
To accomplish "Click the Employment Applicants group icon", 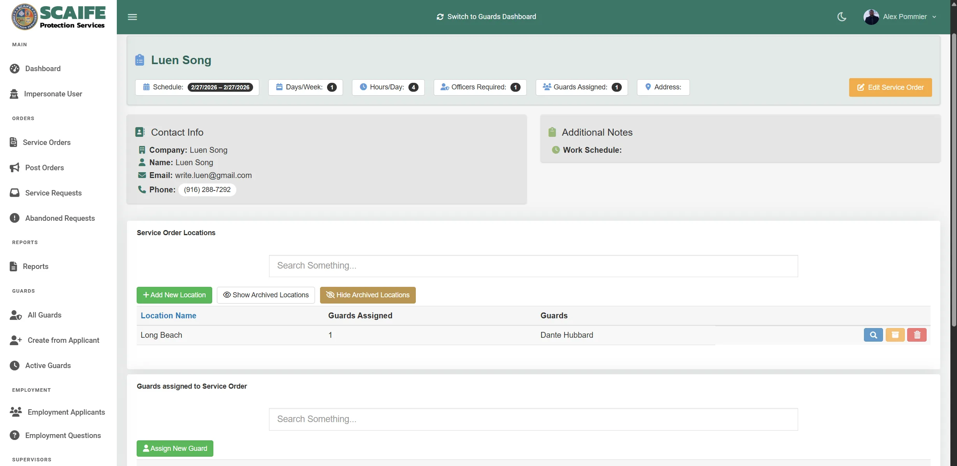I will pyautogui.click(x=16, y=412).
